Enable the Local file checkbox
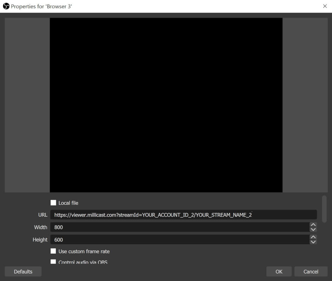Viewport: 332px width, 281px height. [53, 203]
